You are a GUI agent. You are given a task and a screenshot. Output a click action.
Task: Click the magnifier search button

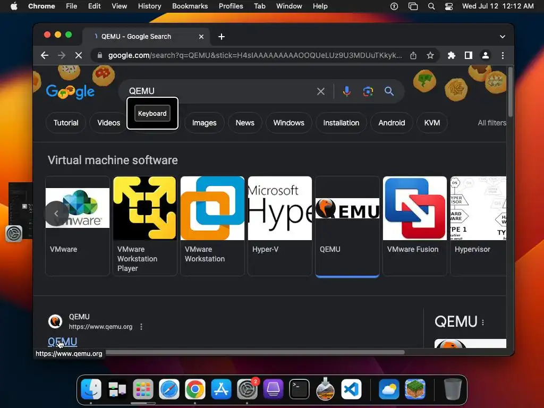(x=389, y=91)
